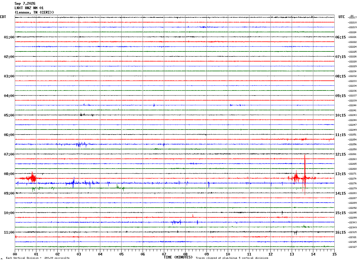Click the TIME (MINUTES) axis label
Screen dimensions: 358x262
pyautogui.click(x=178, y=257)
